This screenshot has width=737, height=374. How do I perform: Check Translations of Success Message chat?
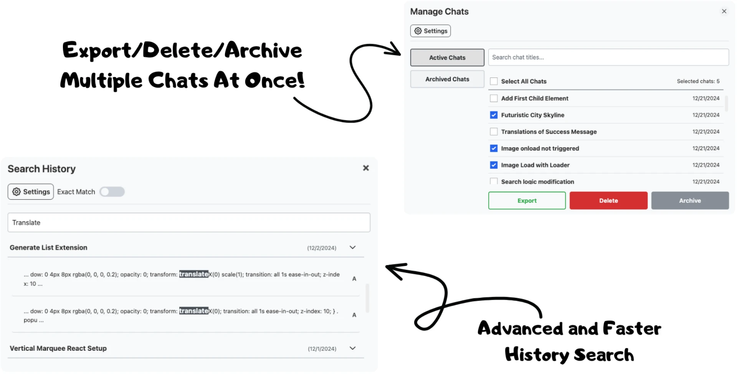pos(494,131)
